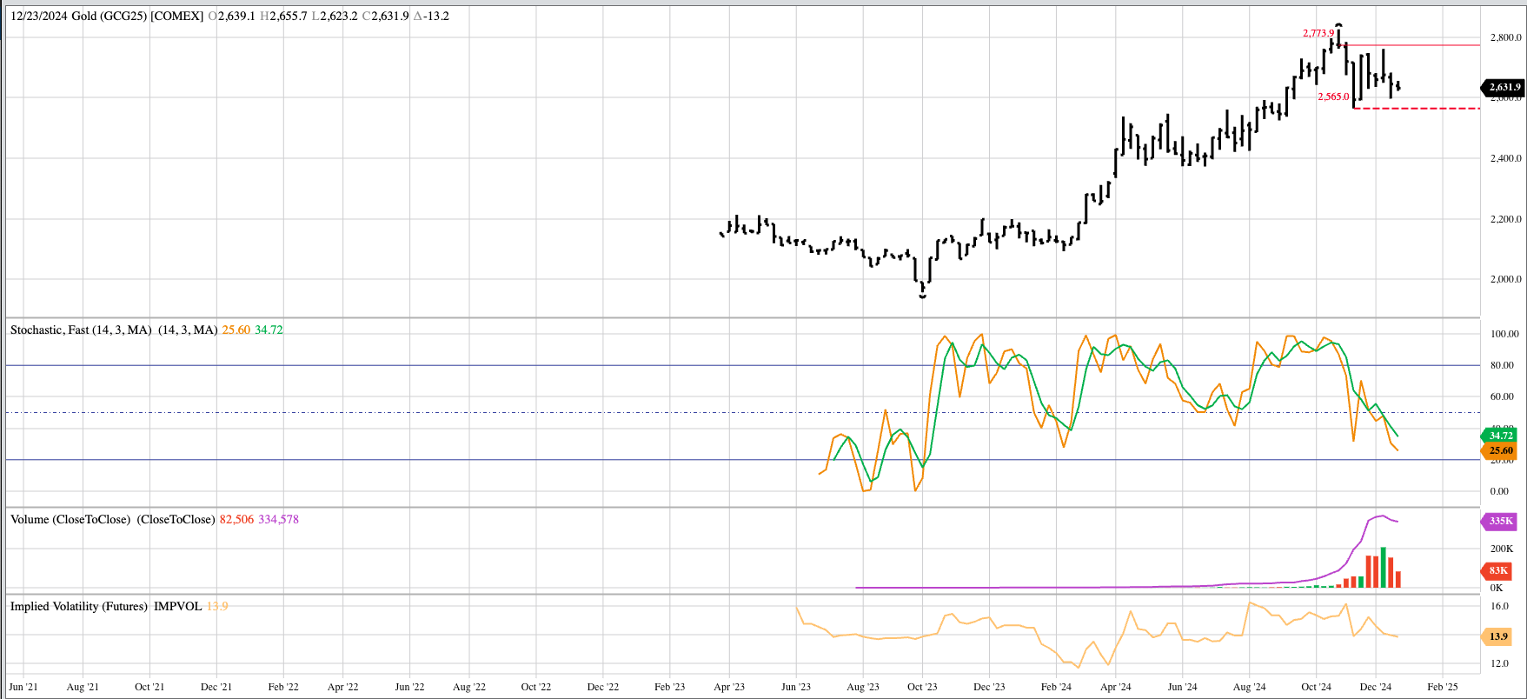
Task: Click the Oct '23 date on time axis
Action: click(922, 687)
